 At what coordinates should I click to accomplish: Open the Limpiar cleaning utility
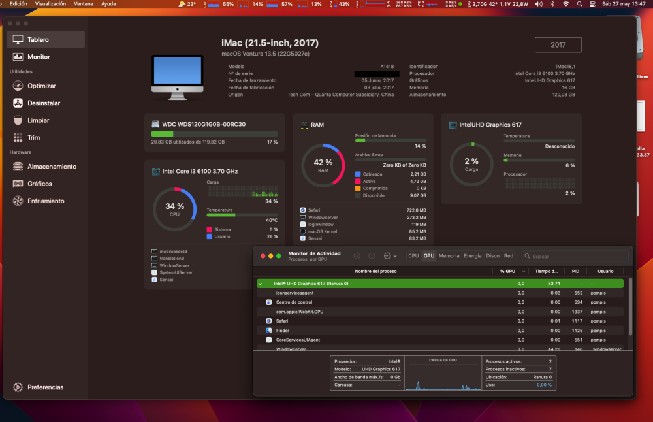[38, 120]
